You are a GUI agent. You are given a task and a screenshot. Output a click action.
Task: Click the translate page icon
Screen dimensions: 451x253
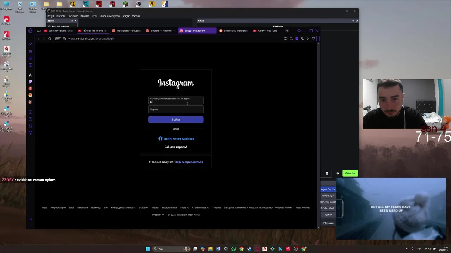302,39
